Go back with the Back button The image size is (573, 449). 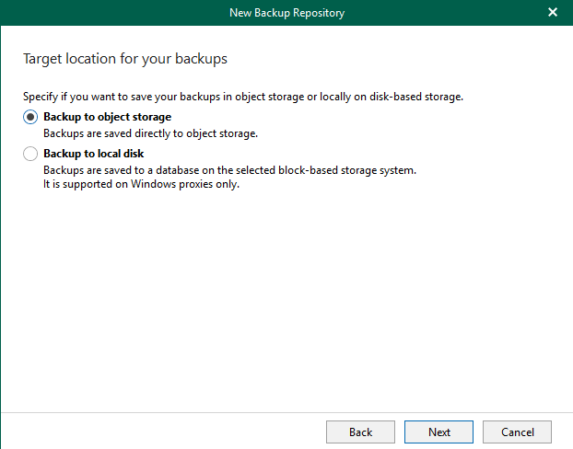[x=360, y=432]
